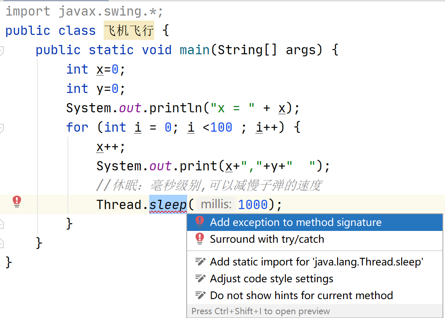Click the 'main' method name
The height and width of the screenshot is (318, 445).
[195, 50]
